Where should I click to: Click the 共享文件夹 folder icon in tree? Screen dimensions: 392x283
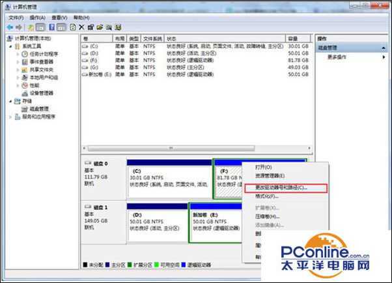pos(25,70)
